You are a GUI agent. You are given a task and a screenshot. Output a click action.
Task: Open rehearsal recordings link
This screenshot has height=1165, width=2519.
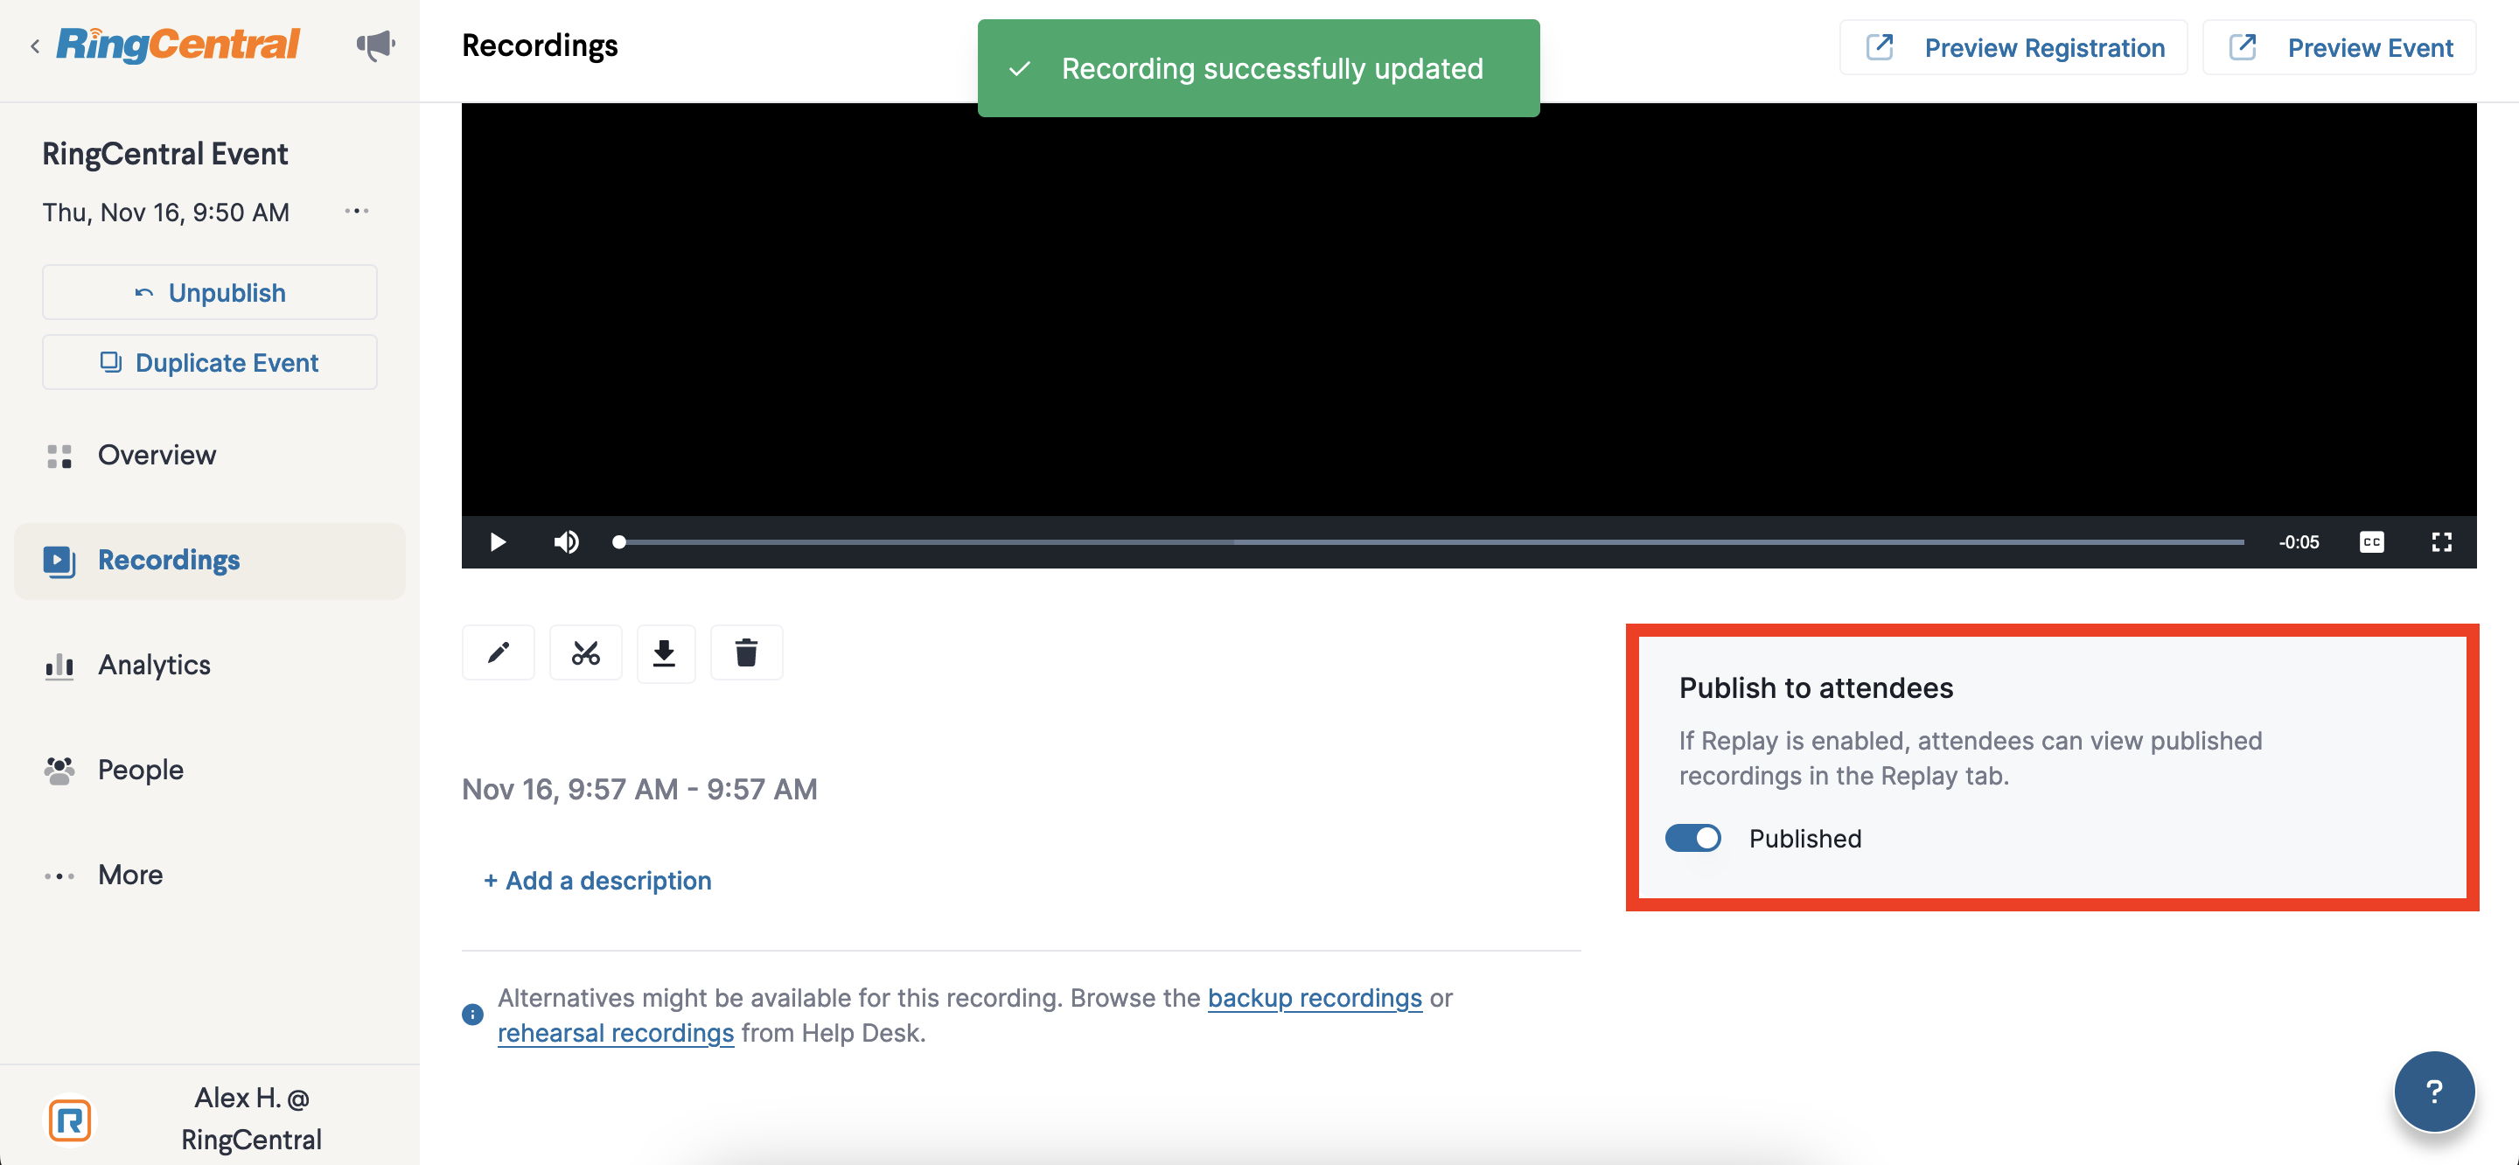pyautogui.click(x=616, y=1033)
